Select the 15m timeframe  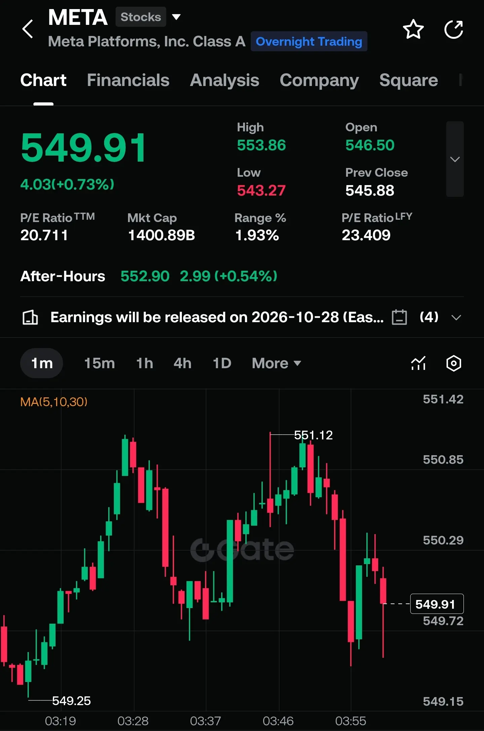click(x=99, y=363)
